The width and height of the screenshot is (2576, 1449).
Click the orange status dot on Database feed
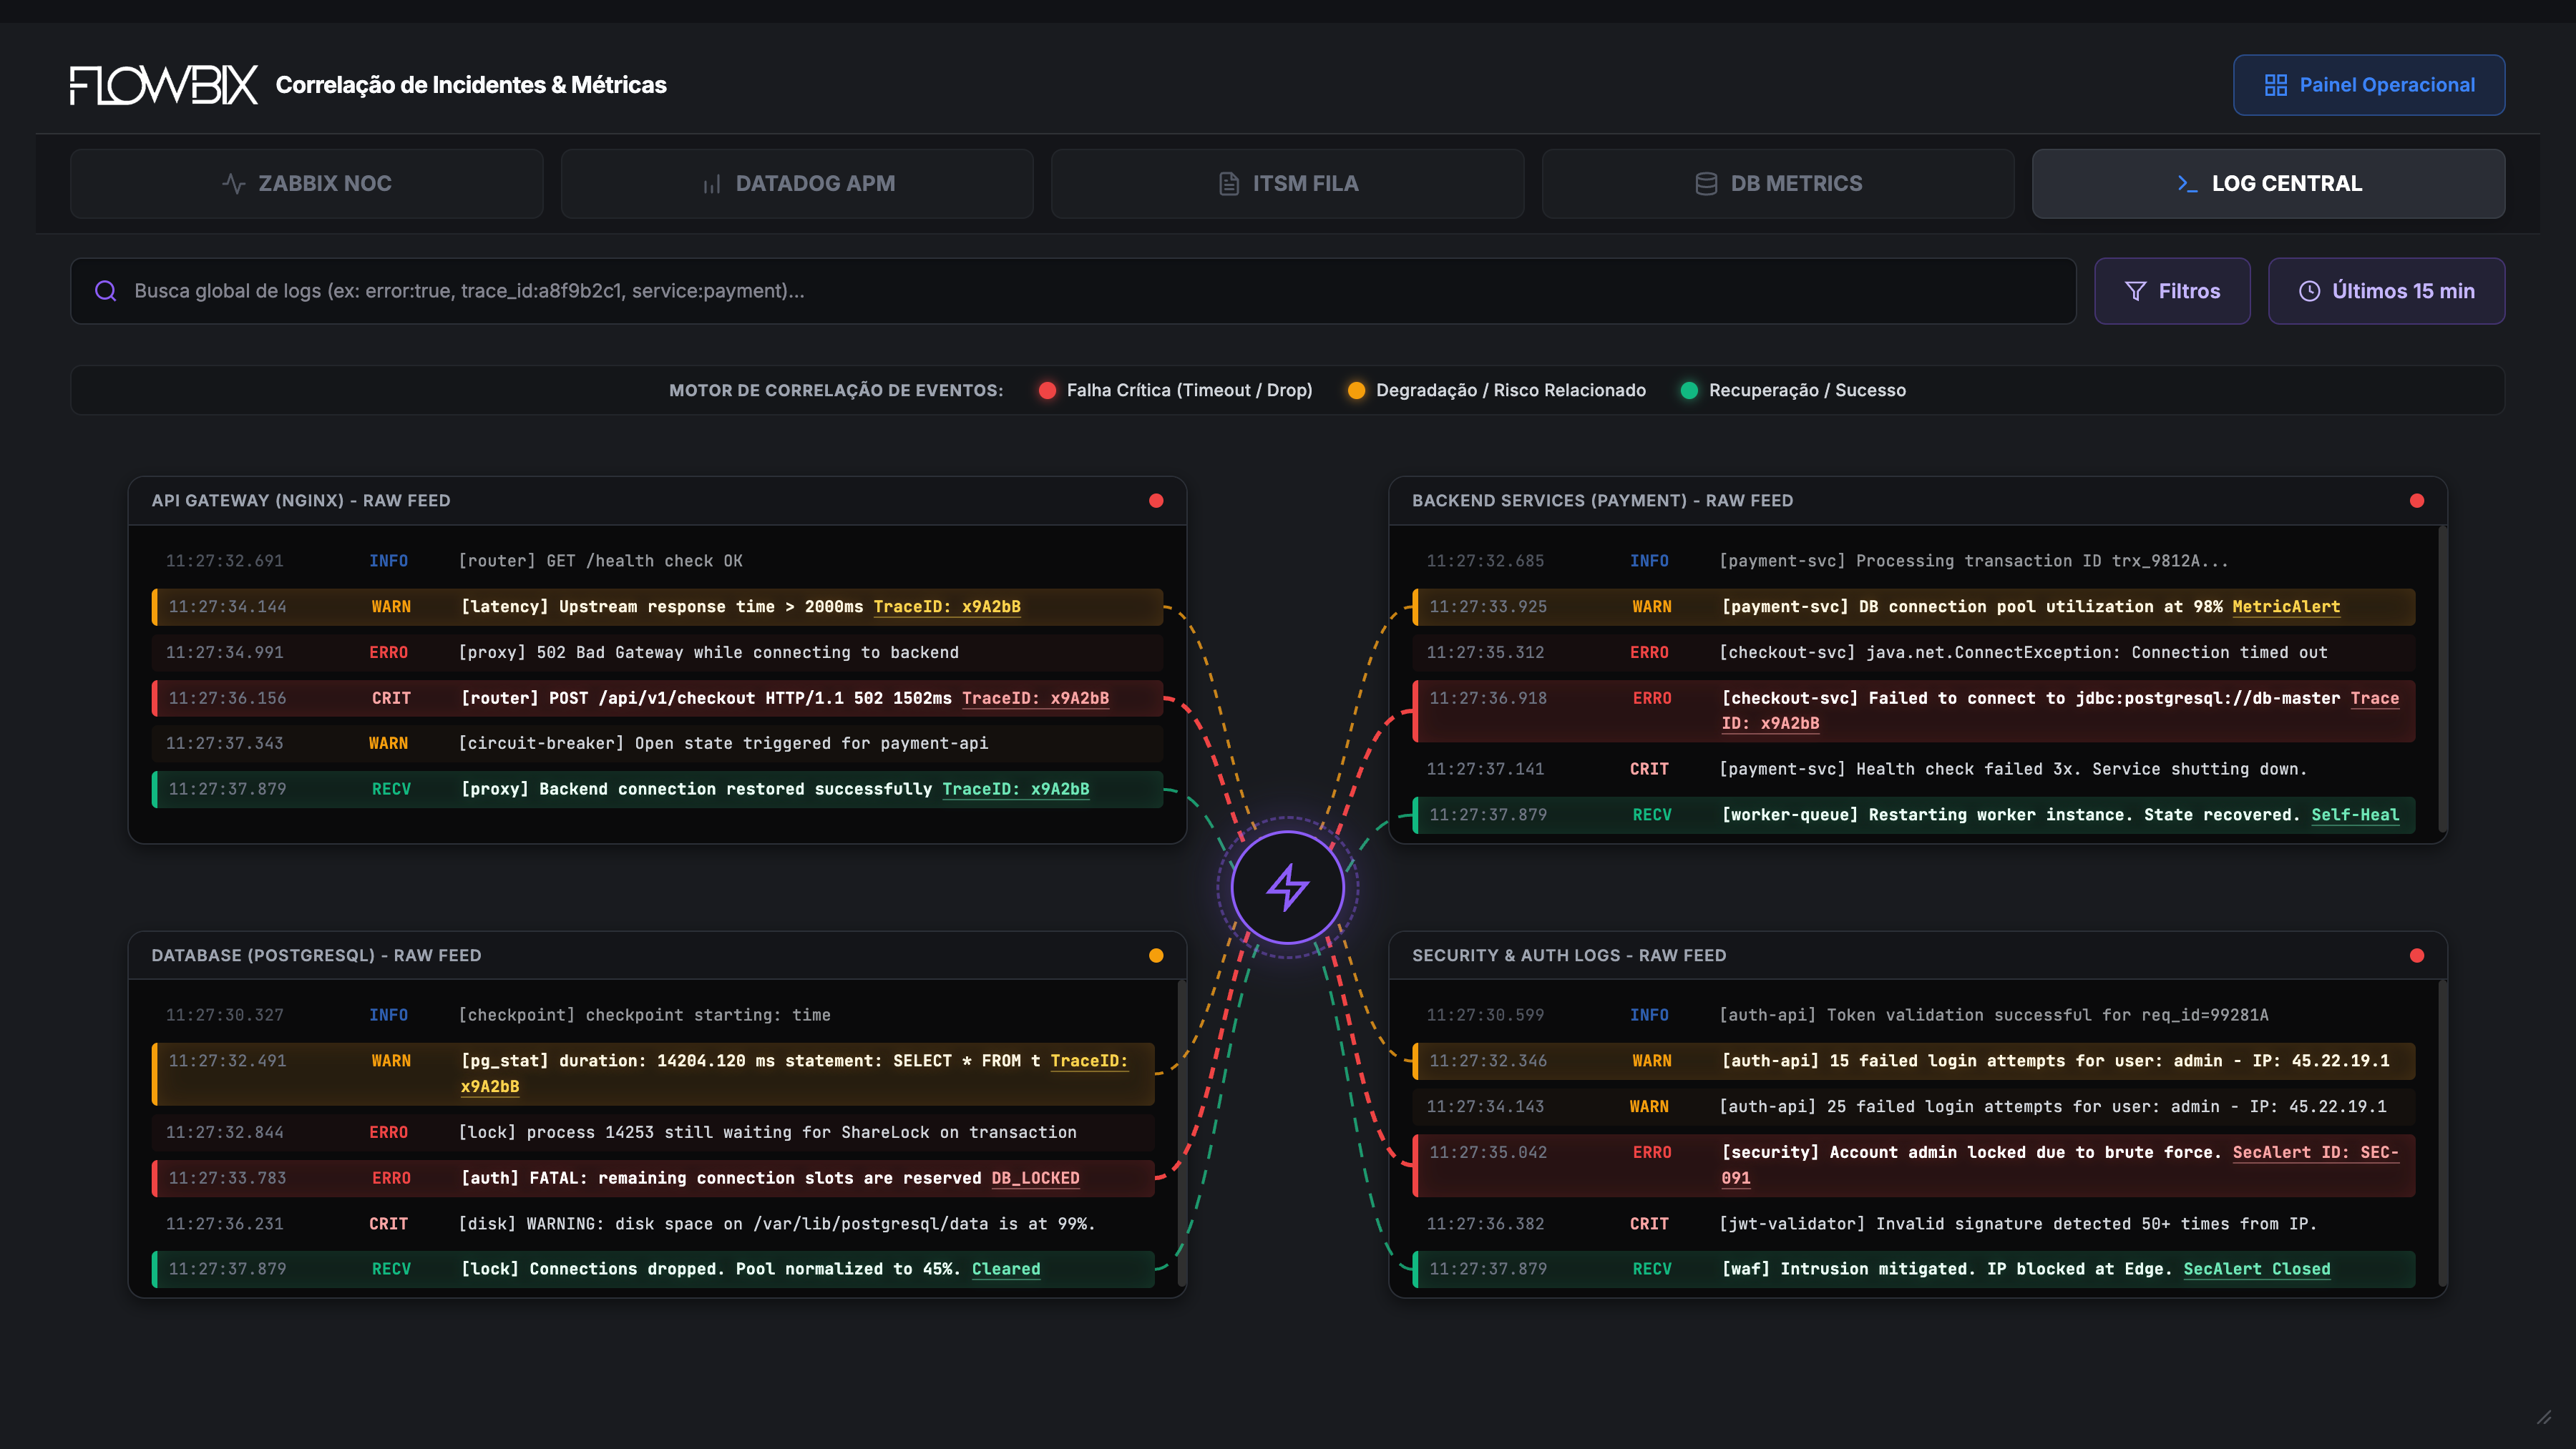coord(1156,956)
